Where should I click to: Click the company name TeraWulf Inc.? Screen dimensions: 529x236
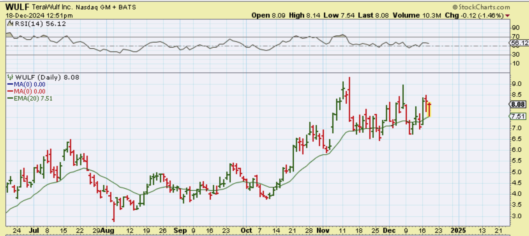coord(52,7)
